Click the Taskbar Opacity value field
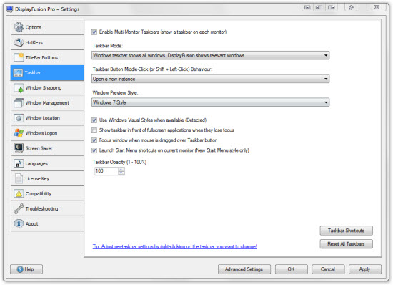The image size is (393, 285). [x=106, y=171]
